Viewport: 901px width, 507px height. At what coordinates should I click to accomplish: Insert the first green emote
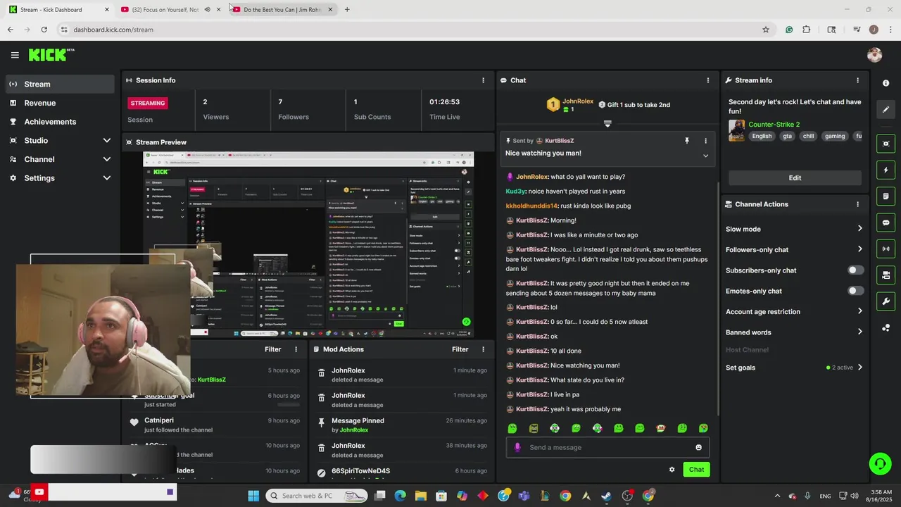512,428
